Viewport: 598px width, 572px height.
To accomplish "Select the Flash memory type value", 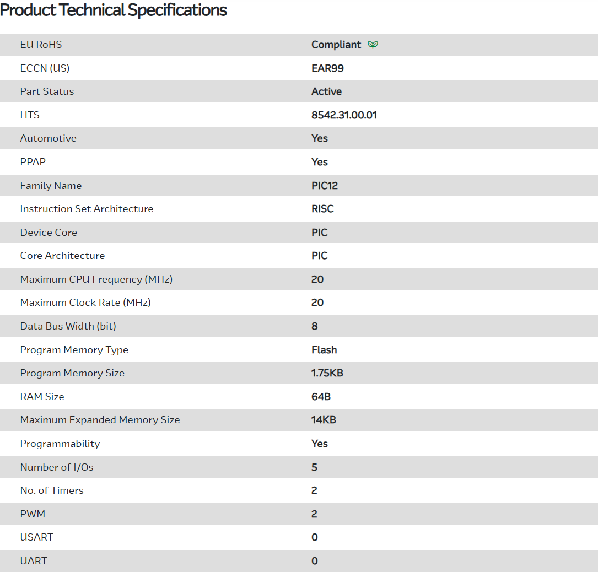I will point(324,350).
